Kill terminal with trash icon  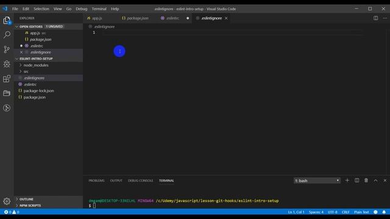click(x=366, y=181)
